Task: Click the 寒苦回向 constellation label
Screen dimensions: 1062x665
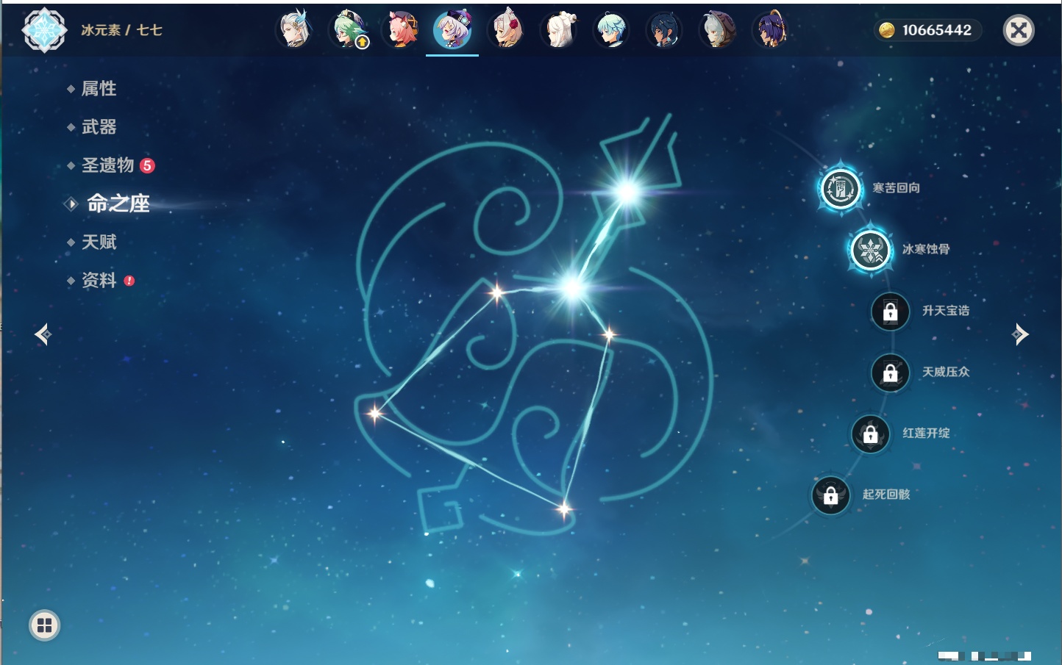Action: point(896,188)
